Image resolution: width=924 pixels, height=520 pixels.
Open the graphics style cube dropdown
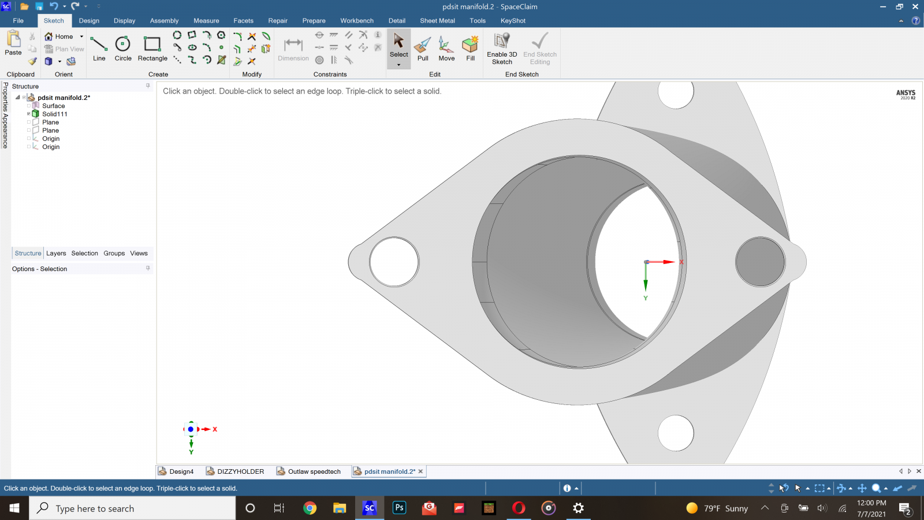click(59, 61)
